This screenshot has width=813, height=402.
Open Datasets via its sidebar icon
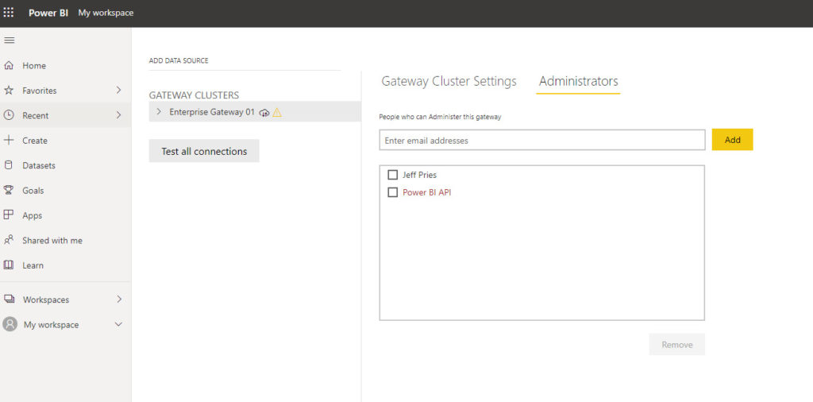point(10,165)
